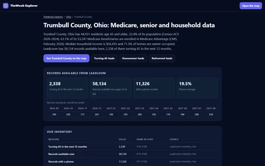Click Trumbull County breadcrumb text
Viewport: 265px width, 166px height.
click(83, 17)
